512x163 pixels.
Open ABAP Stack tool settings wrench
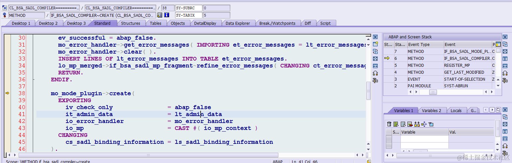click(505, 81)
